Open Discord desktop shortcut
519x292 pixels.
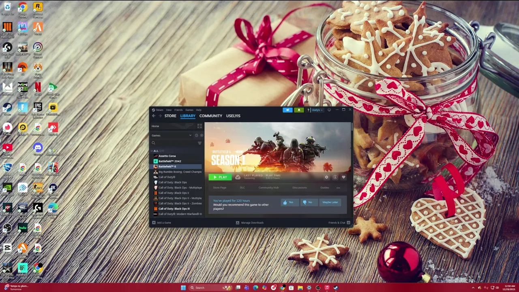(38, 149)
